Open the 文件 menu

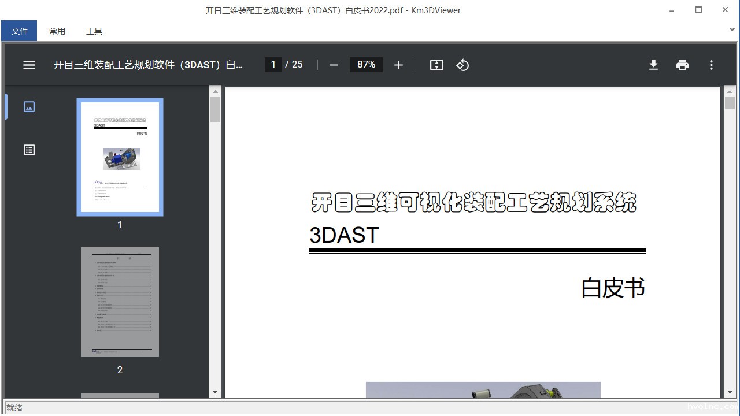pos(19,31)
